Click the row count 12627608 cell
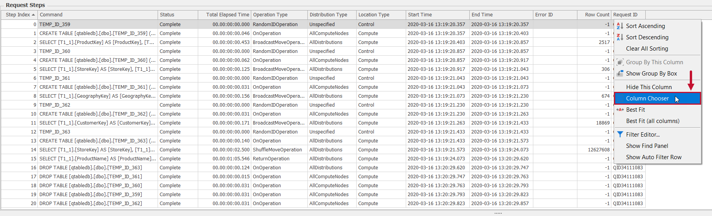 [594, 150]
